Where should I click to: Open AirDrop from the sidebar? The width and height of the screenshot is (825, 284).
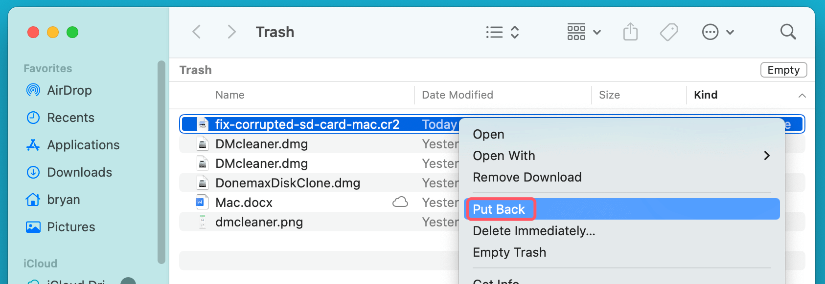[x=69, y=90]
